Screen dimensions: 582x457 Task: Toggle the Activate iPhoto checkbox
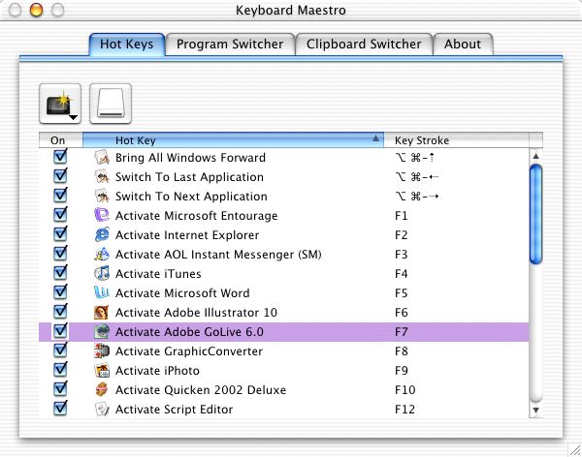pyautogui.click(x=60, y=369)
